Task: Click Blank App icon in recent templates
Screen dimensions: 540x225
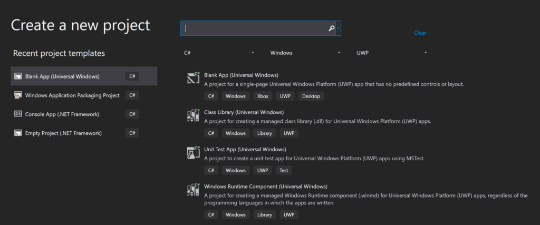Action: tap(18, 76)
